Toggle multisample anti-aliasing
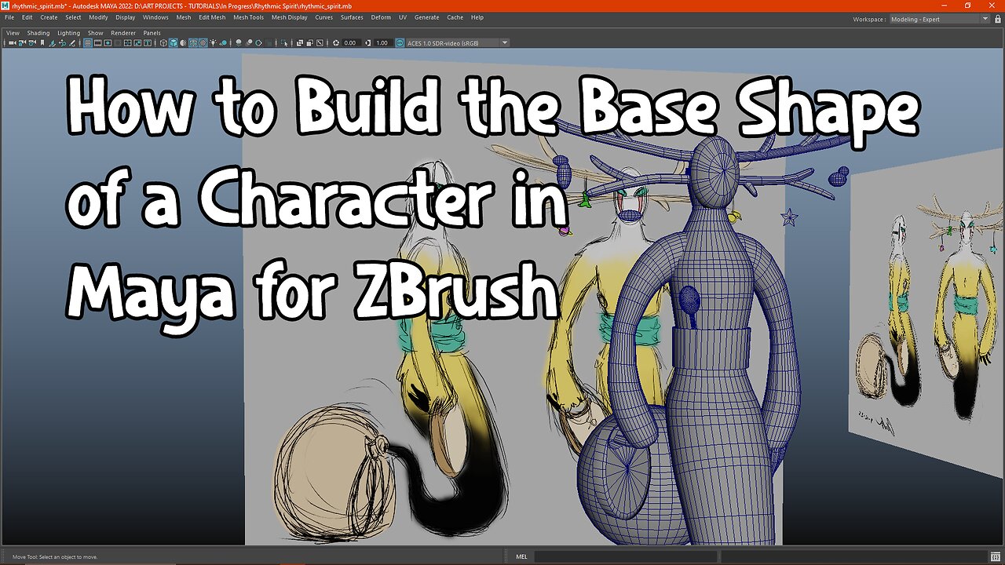 258,43
